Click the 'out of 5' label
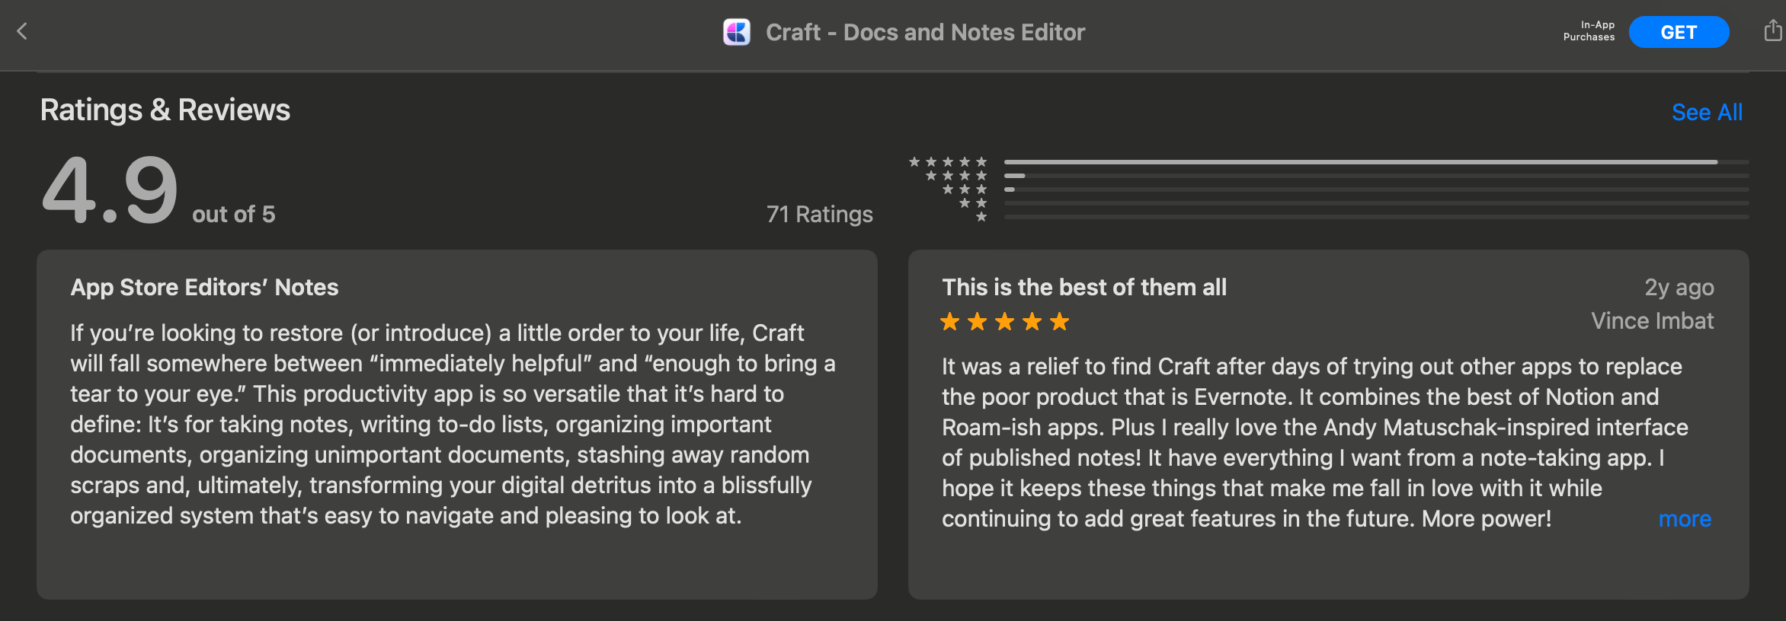The image size is (1786, 621). (233, 214)
